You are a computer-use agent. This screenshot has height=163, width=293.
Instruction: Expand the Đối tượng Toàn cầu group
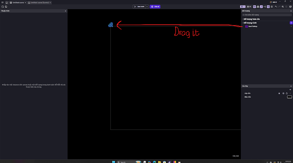click(x=242, y=19)
